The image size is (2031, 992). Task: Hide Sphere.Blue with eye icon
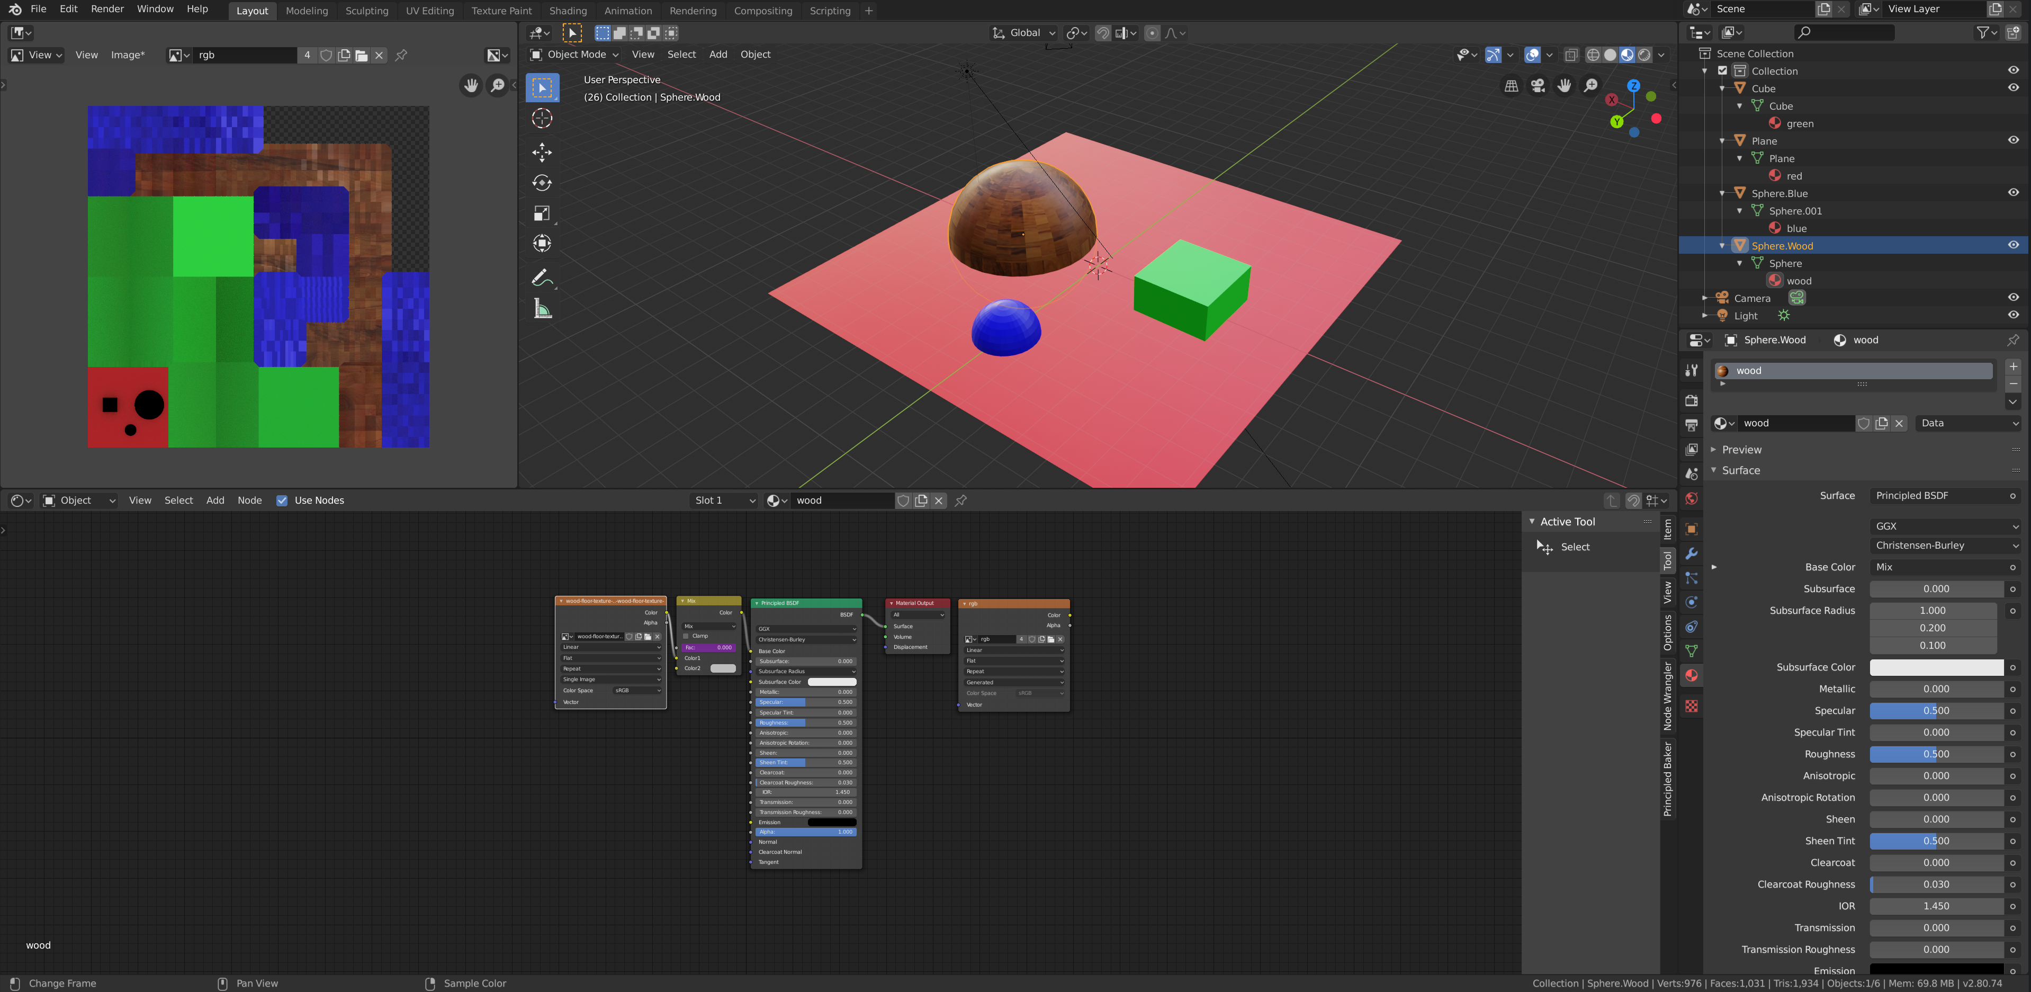tap(2013, 193)
